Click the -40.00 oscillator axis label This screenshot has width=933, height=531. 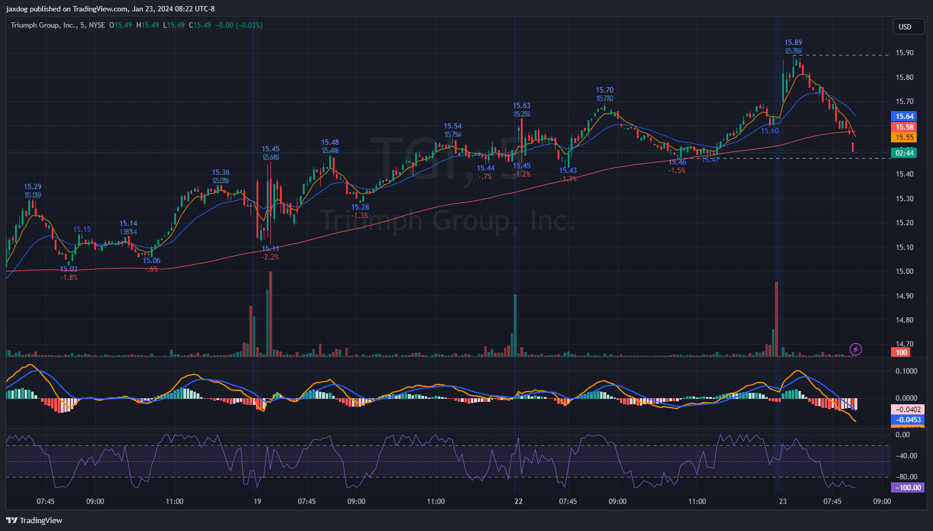tap(906, 456)
